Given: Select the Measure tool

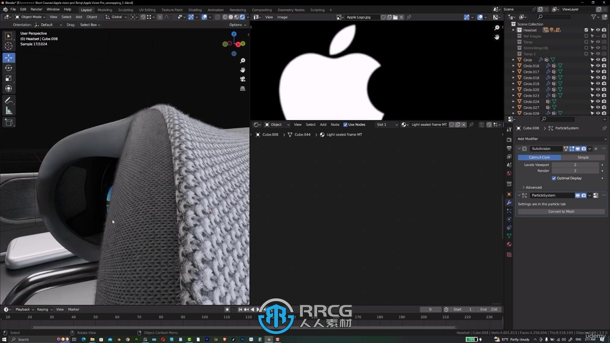Looking at the screenshot, I should click(9, 111).
